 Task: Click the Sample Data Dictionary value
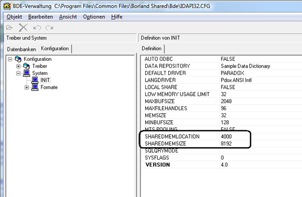tap(246, 66)
